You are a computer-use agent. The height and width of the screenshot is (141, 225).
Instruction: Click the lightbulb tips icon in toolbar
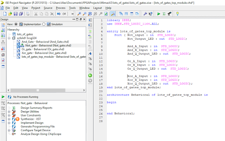[178, 14]
